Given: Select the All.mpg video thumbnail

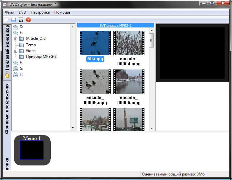Looking at the screenshot, I should 95,43.
